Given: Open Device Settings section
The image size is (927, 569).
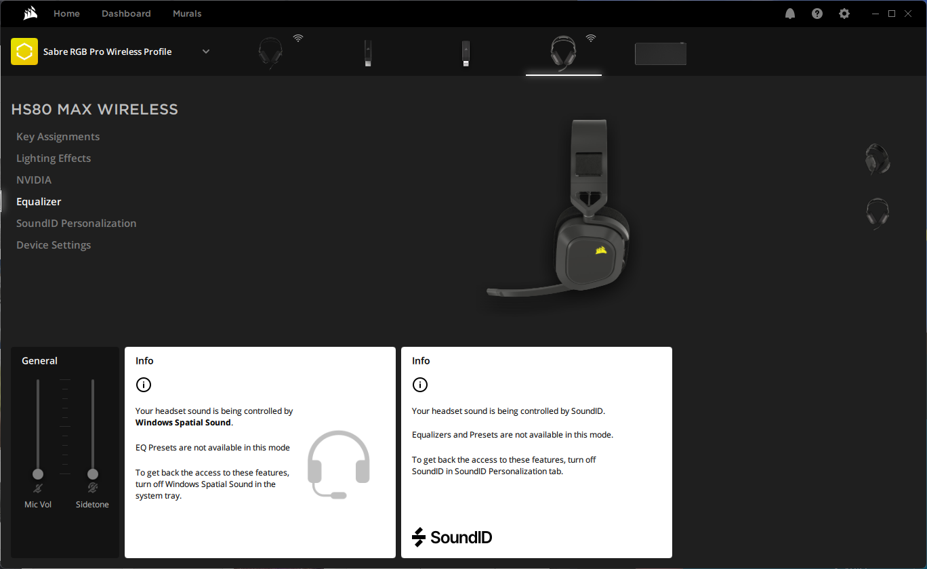Looking at the screenshot, I should pyautogui.click(x=54, y=245).
